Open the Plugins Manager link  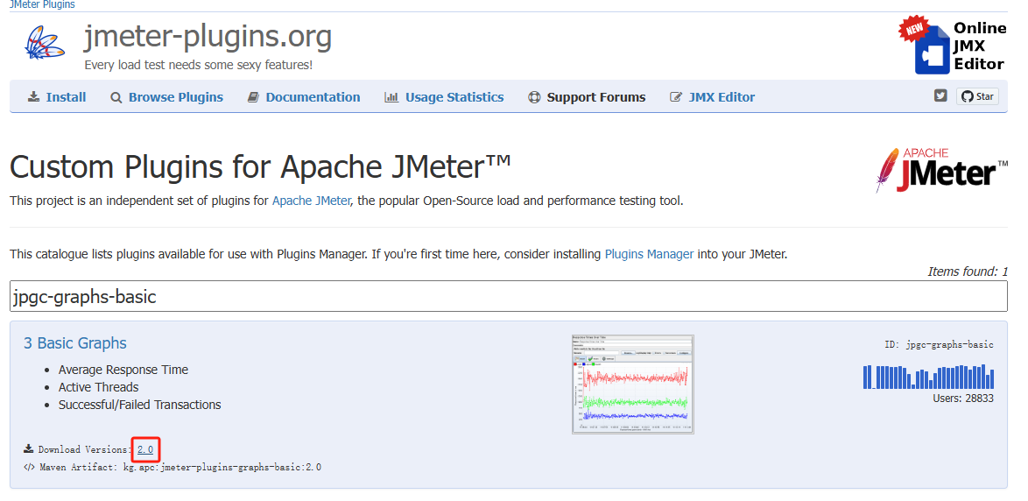click(649, 254)
